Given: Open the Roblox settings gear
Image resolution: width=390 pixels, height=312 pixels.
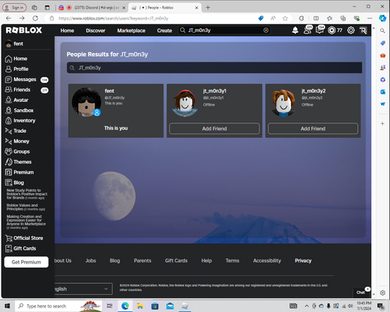Looking at the screenshot, I should 351,30.
